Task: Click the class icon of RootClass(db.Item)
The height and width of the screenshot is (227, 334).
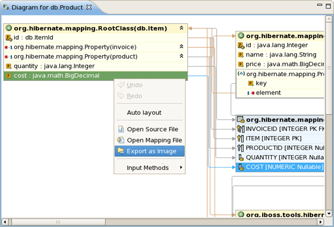Action: click(x=8, y=28)
